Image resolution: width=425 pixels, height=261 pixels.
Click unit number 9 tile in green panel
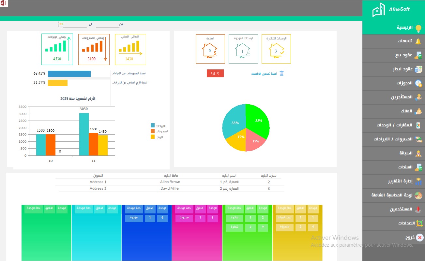263,228
